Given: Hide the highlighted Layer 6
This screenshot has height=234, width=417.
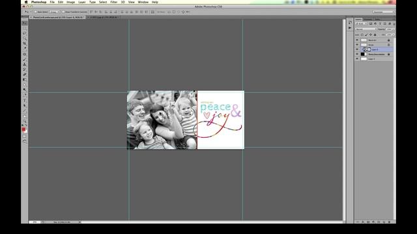Looking at the screenshot, I should 357,49.
